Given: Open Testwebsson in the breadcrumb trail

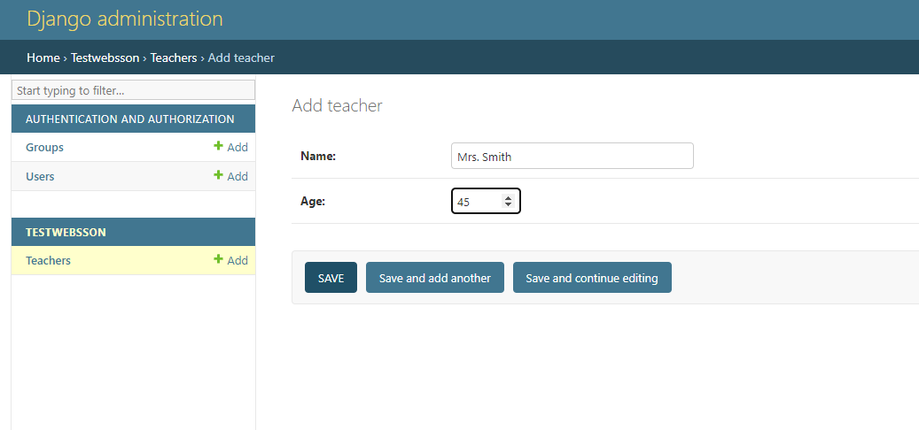Looking at the screenshot, I should (105, 58).
